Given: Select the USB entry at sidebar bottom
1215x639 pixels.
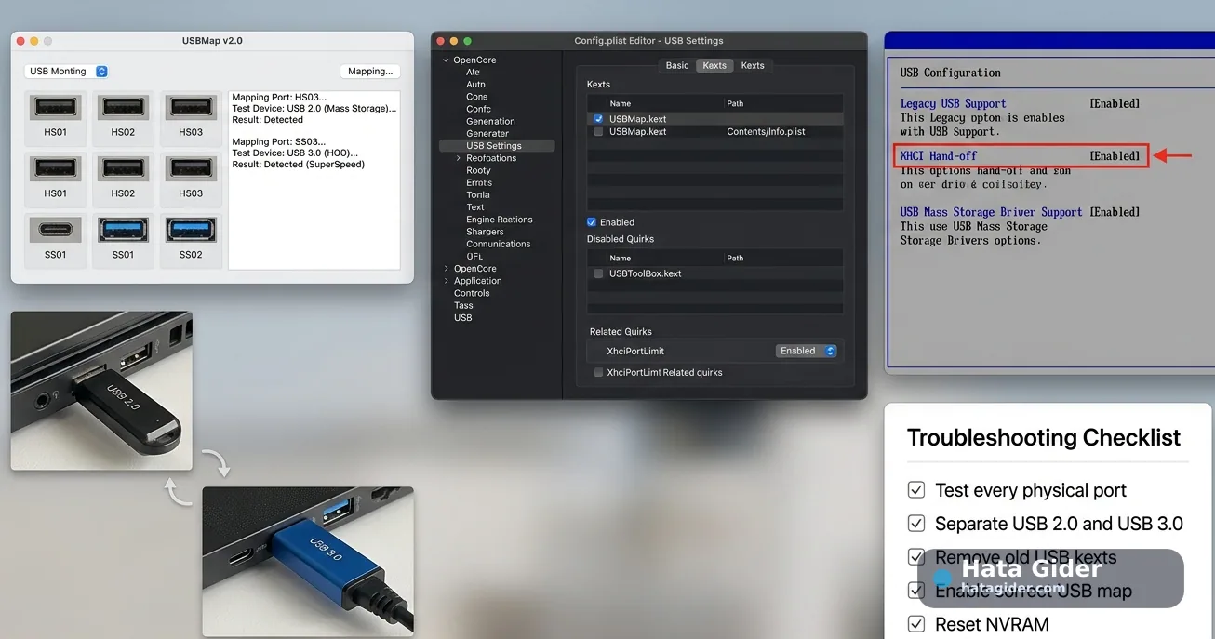Looking at the screenshot, I should pyautogui.click(x=462, y=318).
